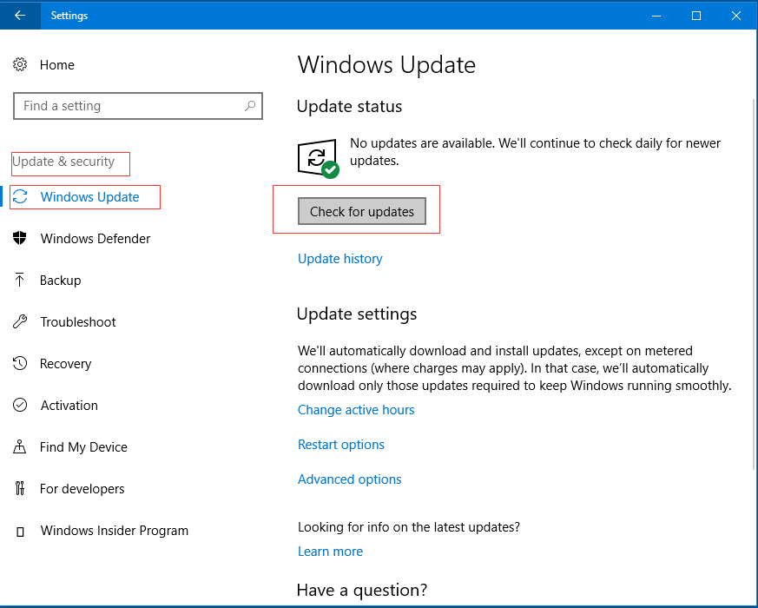
Task: Switch to the Recovery section
Action: (x=66, y=364)
